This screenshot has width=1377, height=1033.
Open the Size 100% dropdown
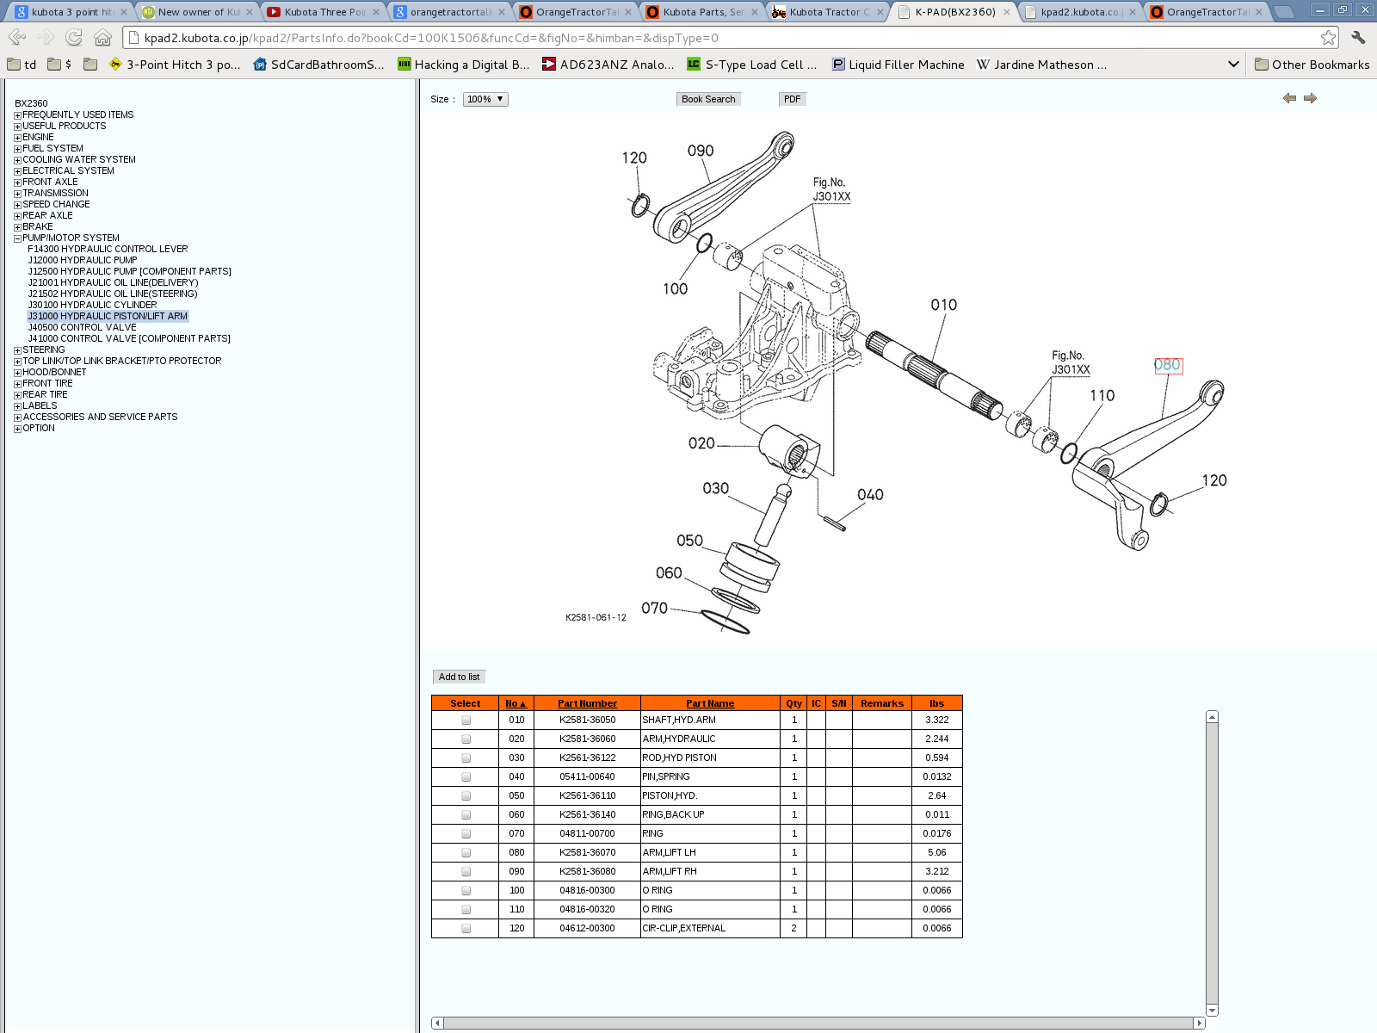tap(485, 99)
